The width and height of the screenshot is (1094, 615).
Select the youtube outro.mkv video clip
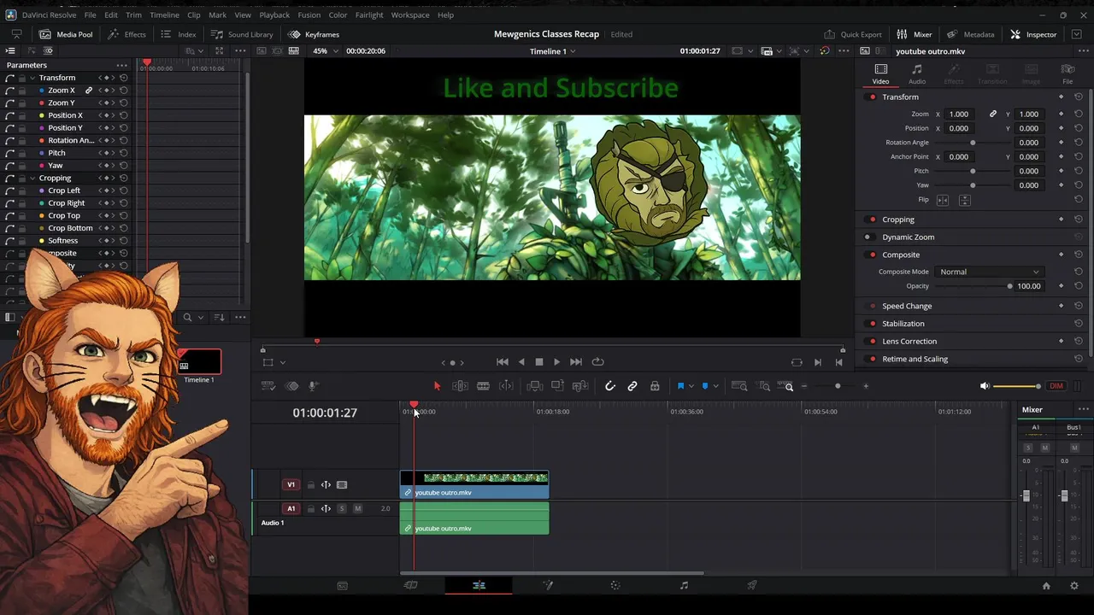point(474,485)
